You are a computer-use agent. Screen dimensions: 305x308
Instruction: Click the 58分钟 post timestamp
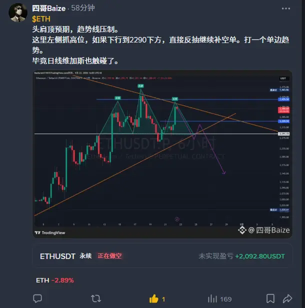pos(83,8)
